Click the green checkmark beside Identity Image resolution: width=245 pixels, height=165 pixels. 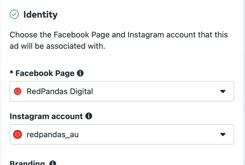click(14, 14)
